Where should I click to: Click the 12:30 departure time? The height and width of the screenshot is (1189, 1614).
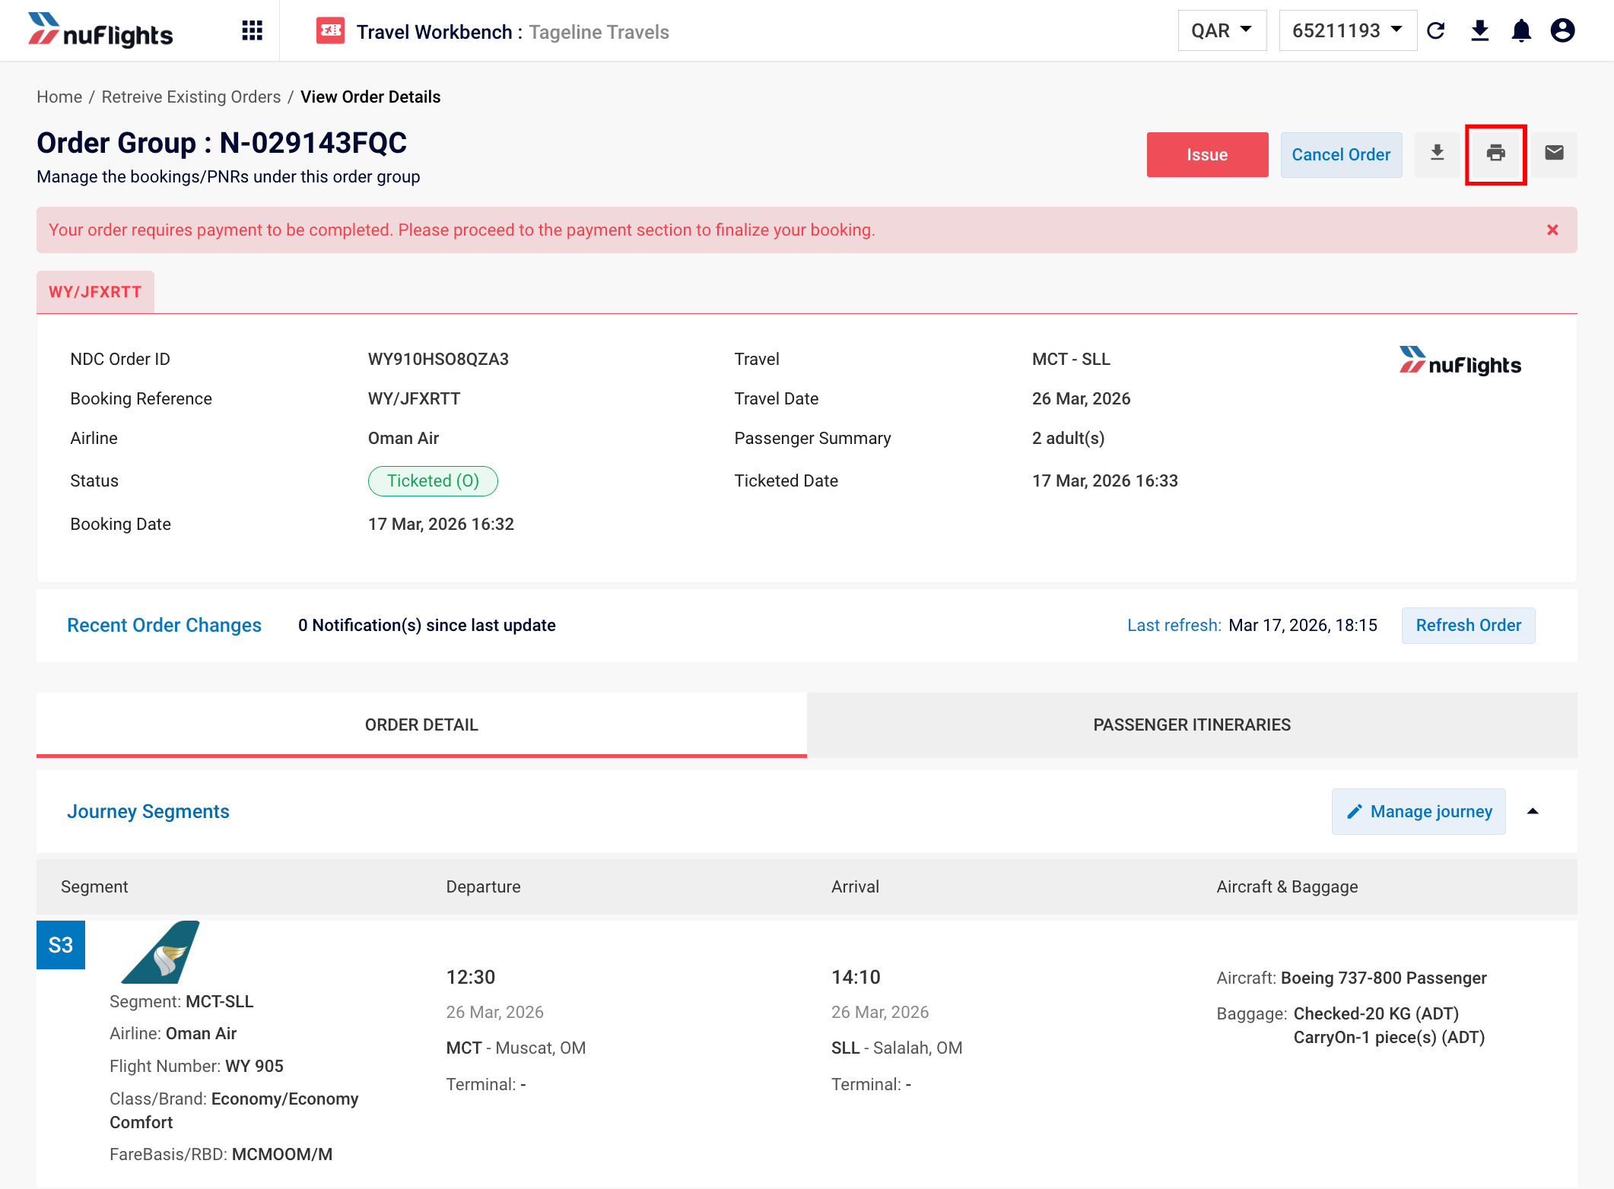click(x=470, y=977)
